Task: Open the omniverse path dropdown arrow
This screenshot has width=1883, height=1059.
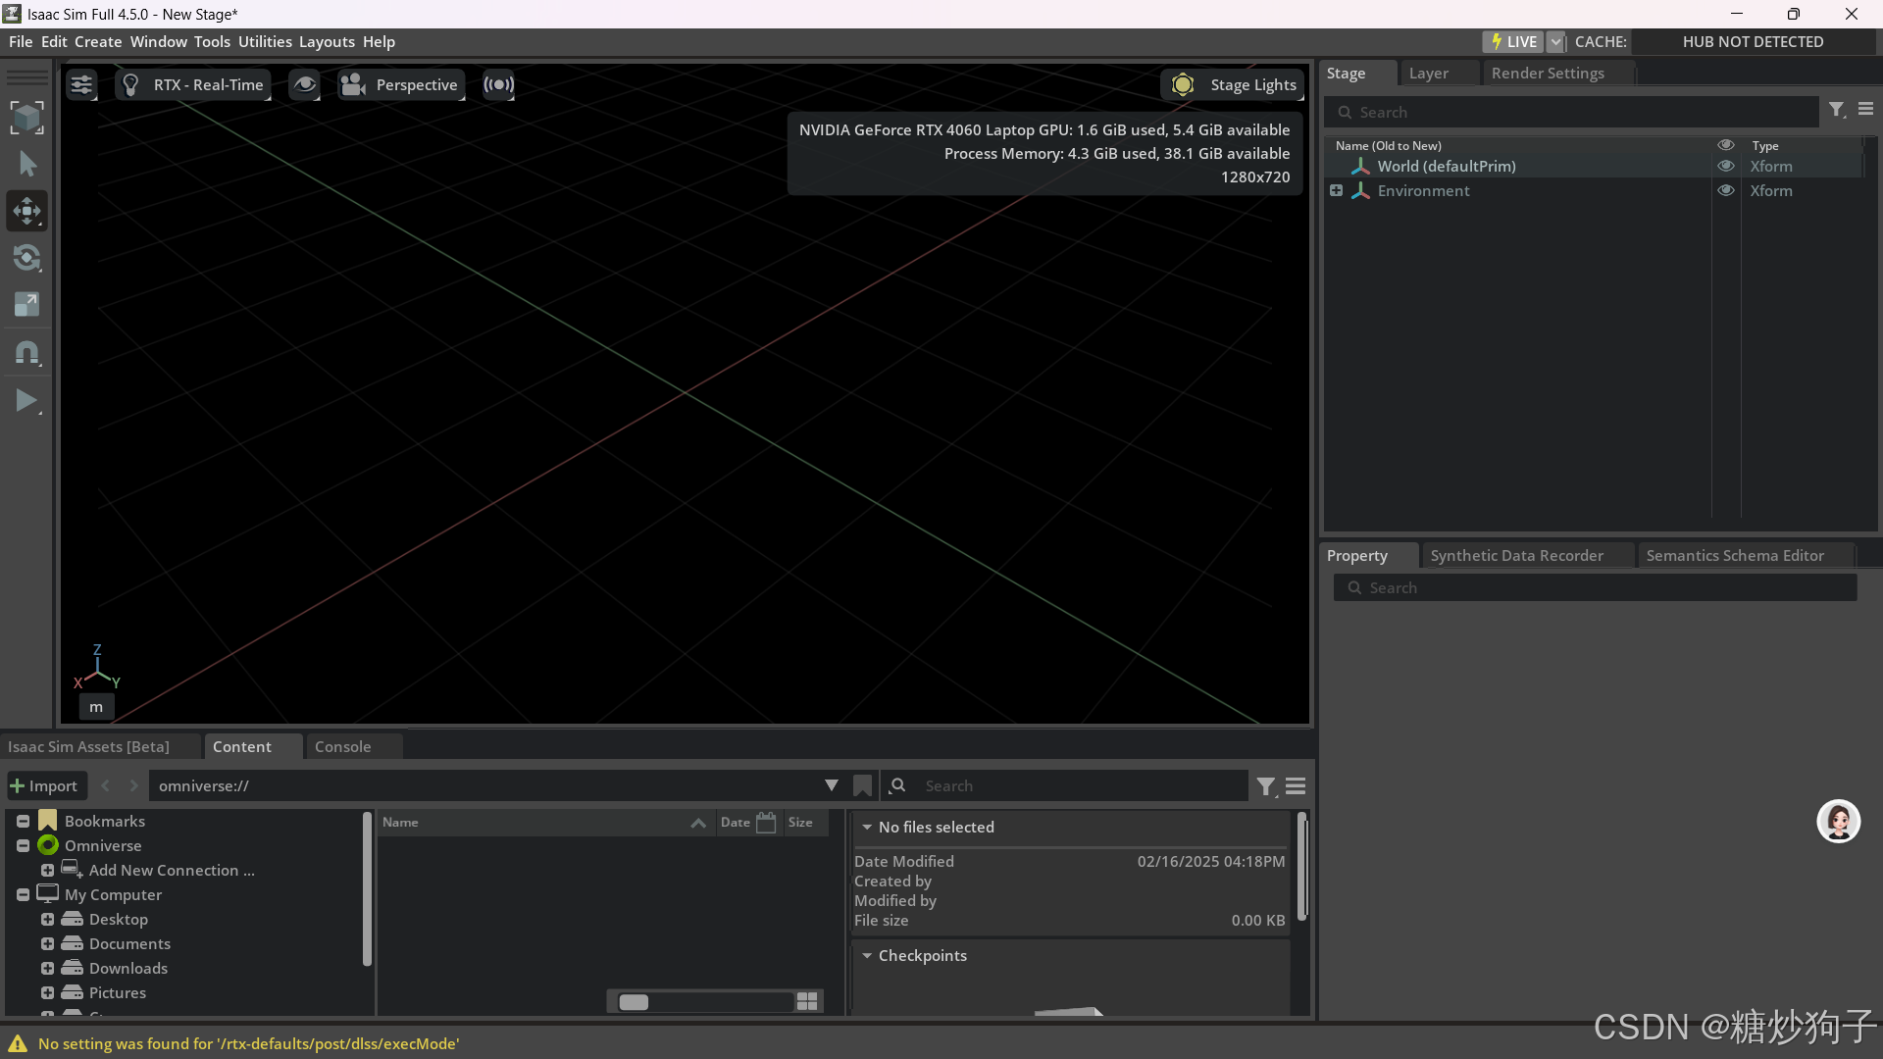Action: point(831,785)
